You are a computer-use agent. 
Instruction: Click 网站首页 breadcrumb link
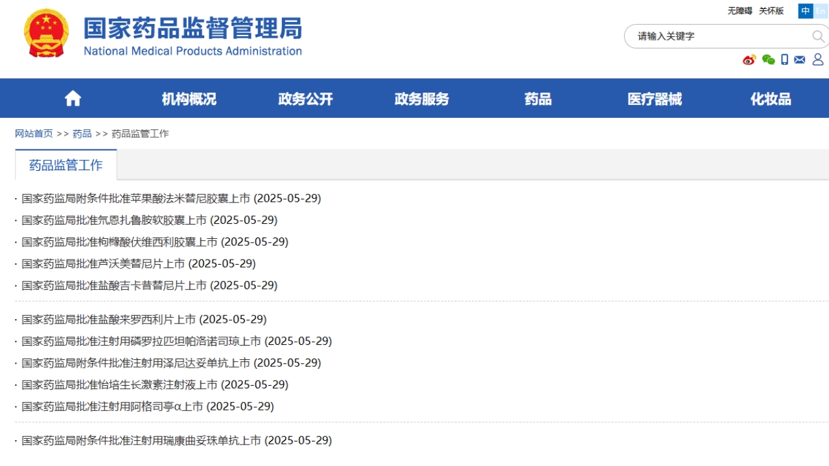[34, 133]
